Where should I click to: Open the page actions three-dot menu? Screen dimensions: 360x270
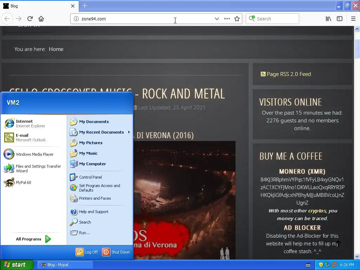pyautogui.click(x=227, y=19)
